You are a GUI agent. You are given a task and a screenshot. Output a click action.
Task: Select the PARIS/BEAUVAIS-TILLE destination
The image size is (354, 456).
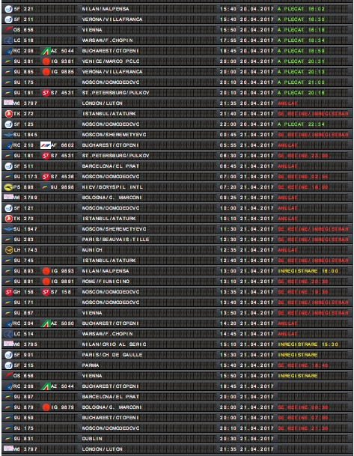(115, 240)
